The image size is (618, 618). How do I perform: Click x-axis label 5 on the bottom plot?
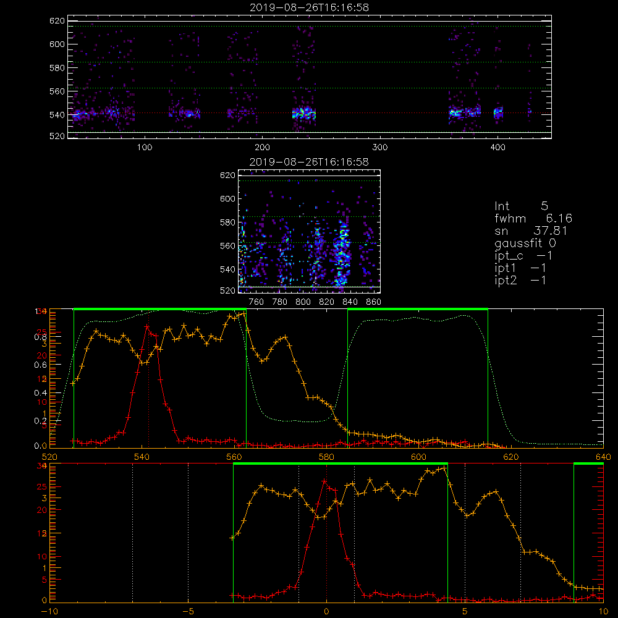(x=465, y=611)
